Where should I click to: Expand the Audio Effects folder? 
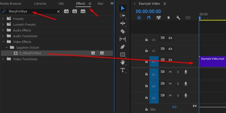point(3,30)
